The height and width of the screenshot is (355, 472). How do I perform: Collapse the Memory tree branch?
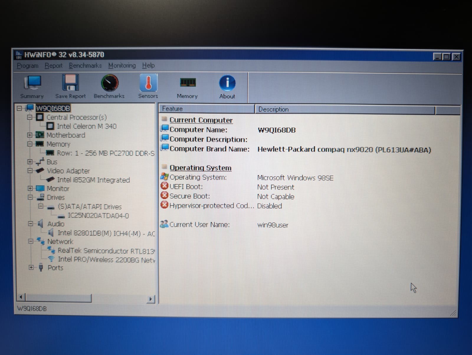click(x=29, y=144)
